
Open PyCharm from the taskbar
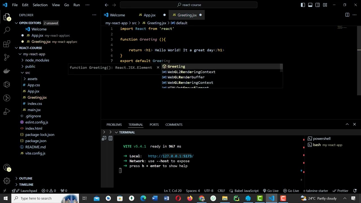pos(236,198)
